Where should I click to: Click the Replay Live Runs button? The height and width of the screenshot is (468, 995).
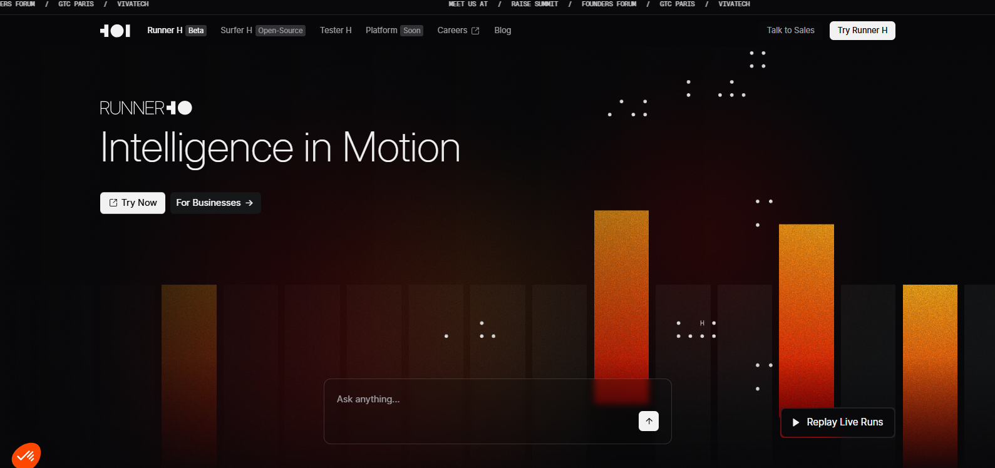(x=838, y=422)
